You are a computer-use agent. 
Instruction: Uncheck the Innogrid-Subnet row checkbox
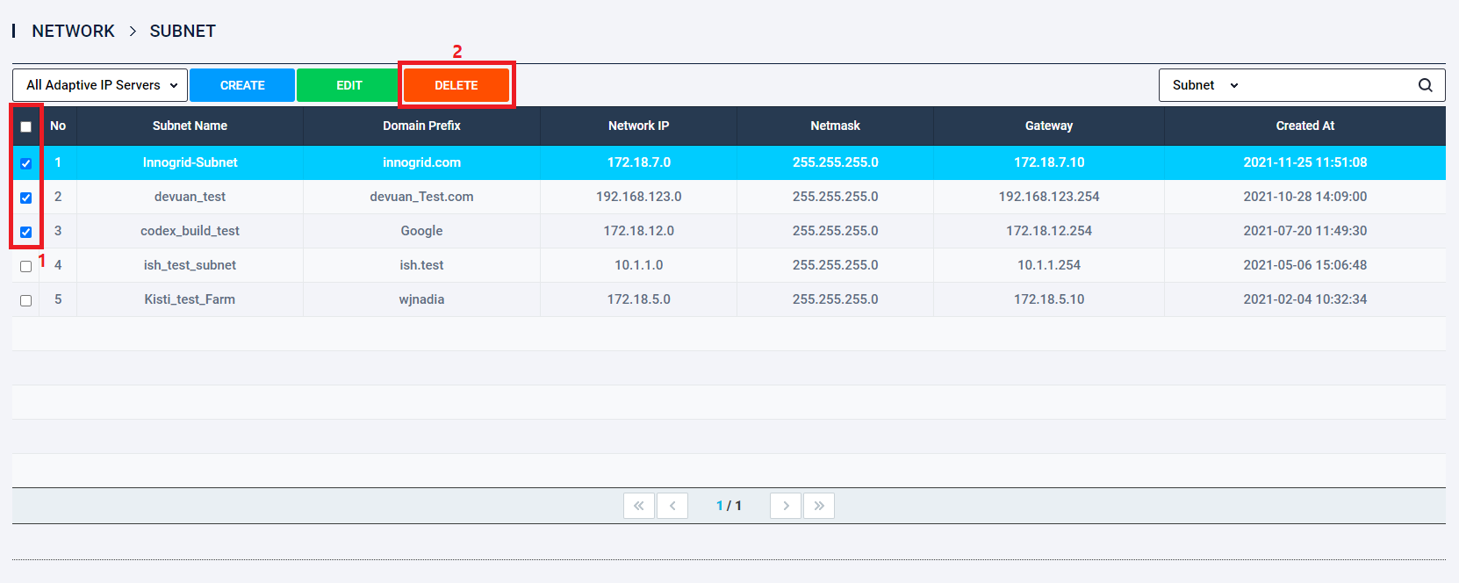(26, 163)
